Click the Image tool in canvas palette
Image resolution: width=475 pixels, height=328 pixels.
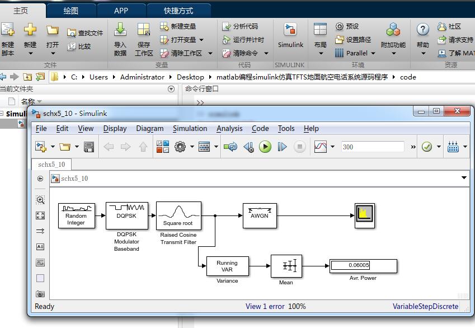pos(40,263)
